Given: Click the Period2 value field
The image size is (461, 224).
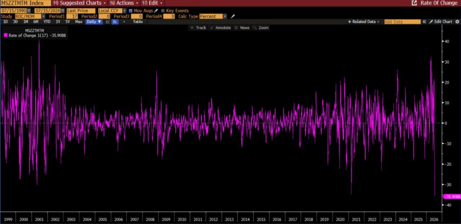Looking at the screenshot, I should click(x=104, y=17).
